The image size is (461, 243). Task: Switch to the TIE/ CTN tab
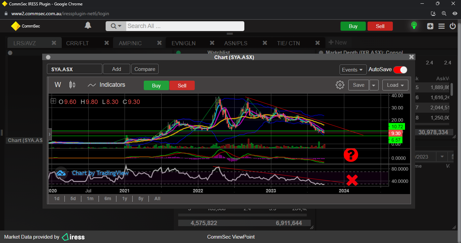point(288,43)
